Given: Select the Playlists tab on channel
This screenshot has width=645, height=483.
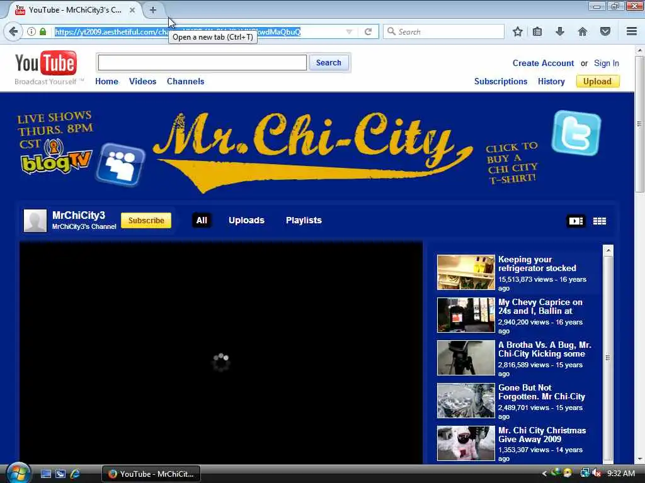Looking at the screenshot, I should click(304, 220).
